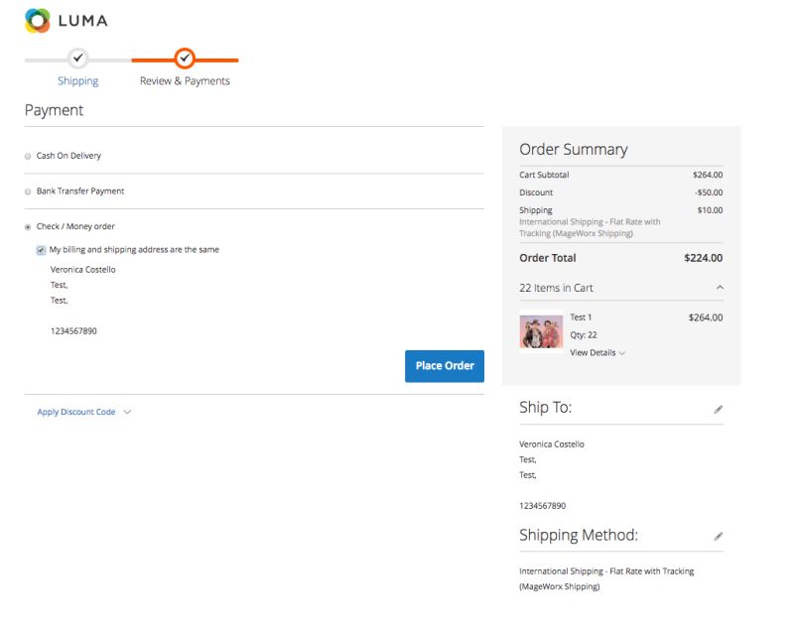Image resolution: width=794 pixels, height=628 pixels.
Task: Click the Apply Discount Code chevron
Action: click(x=127, y=411)
